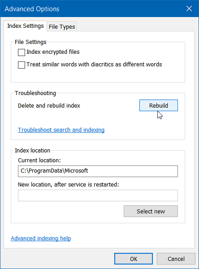199x269 pixels.
Task: Open the Advanced indexing help link
Action: tap(41, 239)
